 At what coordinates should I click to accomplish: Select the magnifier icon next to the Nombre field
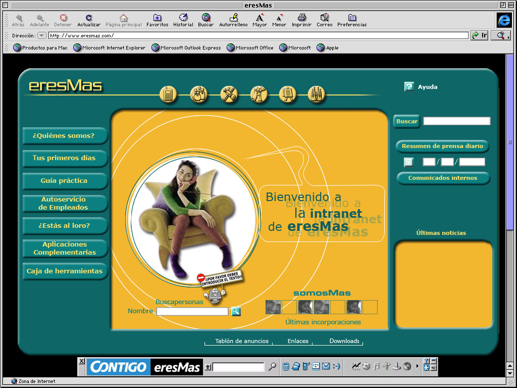pos(235,312)
